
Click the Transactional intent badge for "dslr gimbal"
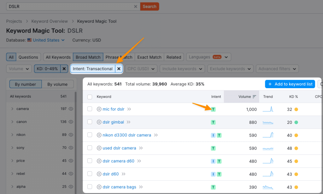(214, 122)
